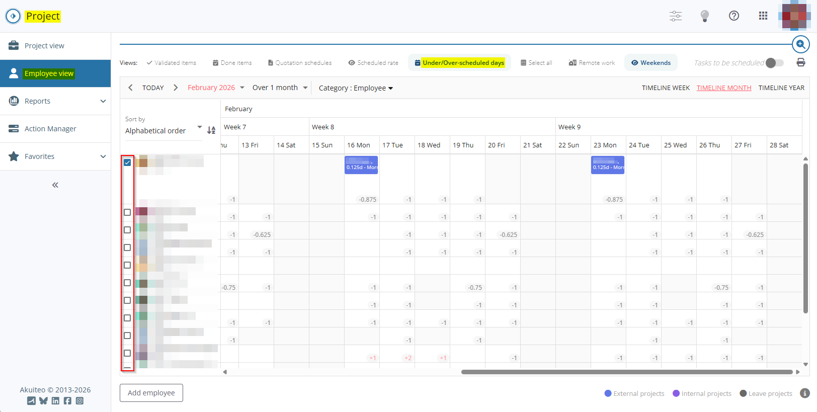Enable the Tasks to be scheduled toggle

point(774,63)
